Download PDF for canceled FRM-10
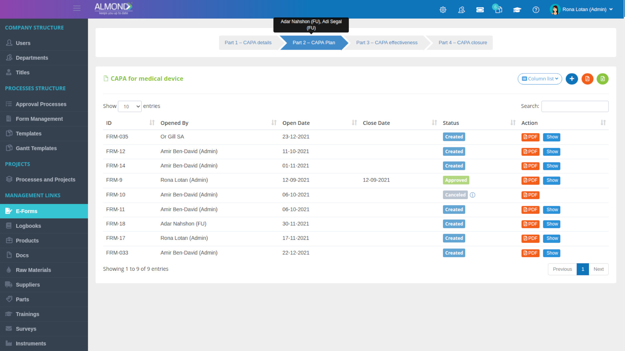The image size is (625, 351). pyautogui.click(x=530, y=195)
